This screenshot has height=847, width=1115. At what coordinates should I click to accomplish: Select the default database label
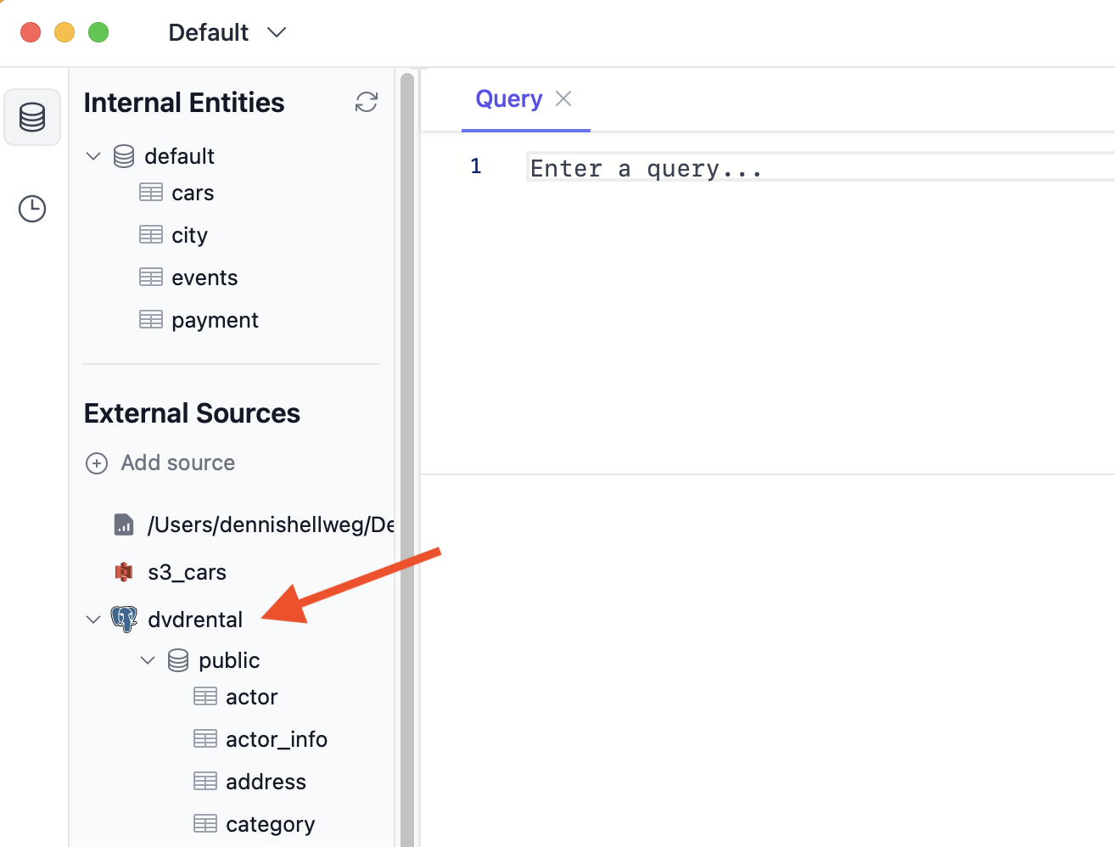pos(179,156)
